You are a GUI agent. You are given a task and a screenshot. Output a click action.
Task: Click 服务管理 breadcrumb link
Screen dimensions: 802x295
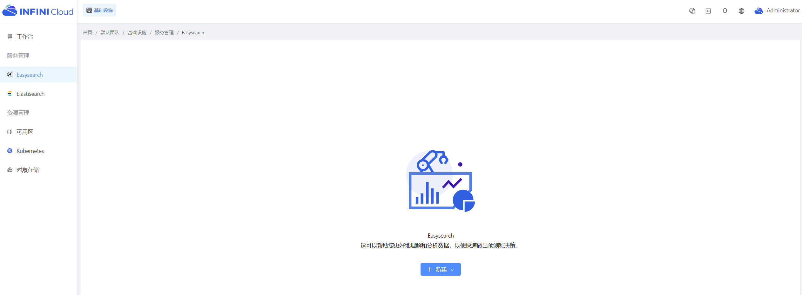tap(164, 33)
